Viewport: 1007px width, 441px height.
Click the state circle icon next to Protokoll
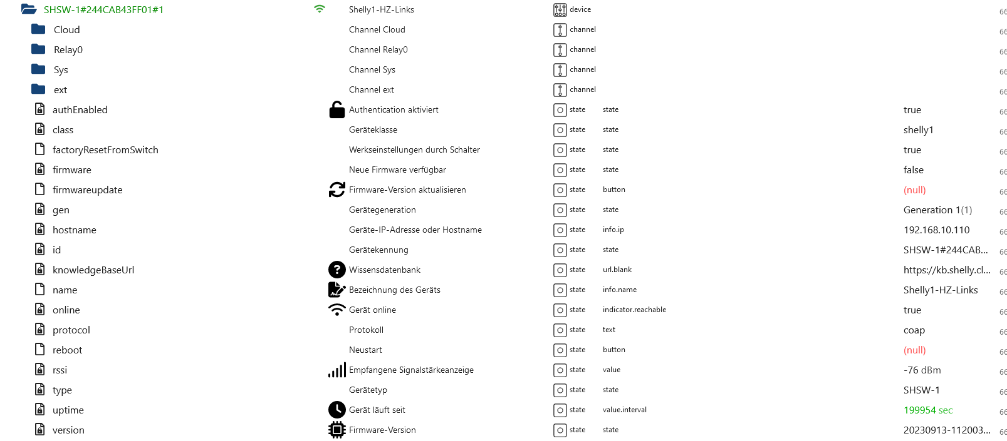(x=560, y=330)
